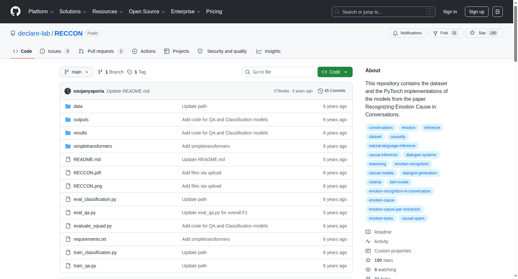Open the main branch selector dropdown
The image size is (518, 279).
[77, 72]
